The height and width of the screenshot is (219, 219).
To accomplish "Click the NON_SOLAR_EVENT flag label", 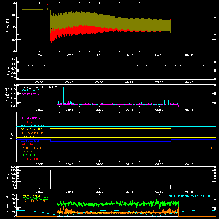I will tap(33, 126).
